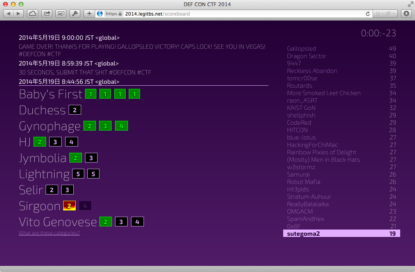This screenshot has height=272, width=415.
Task: Open the Vito Genovese 4-point challenge
Action: click(x=137, y=221)
